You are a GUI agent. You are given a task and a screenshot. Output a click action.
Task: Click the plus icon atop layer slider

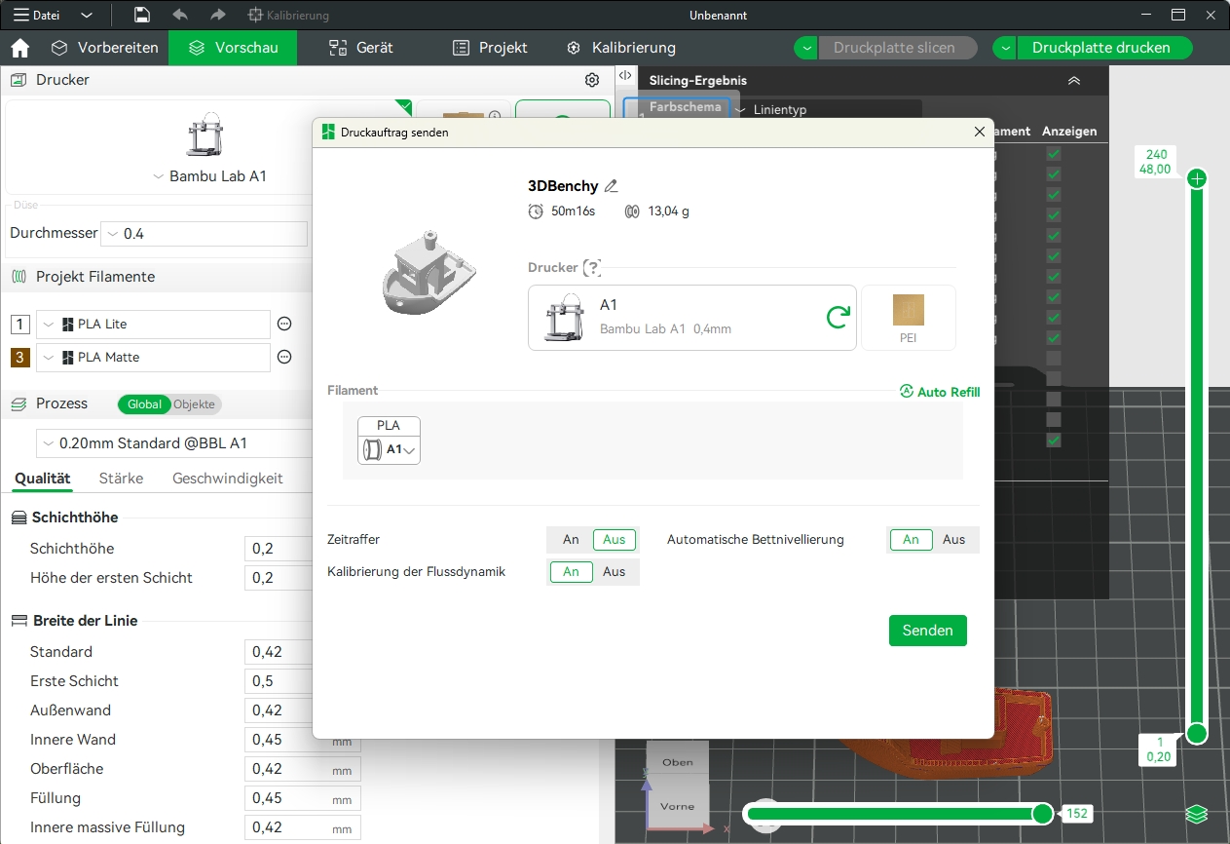[1198, 178]
